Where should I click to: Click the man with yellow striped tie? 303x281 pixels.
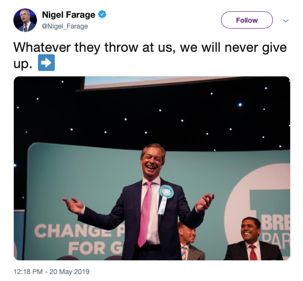pos(189,242)
